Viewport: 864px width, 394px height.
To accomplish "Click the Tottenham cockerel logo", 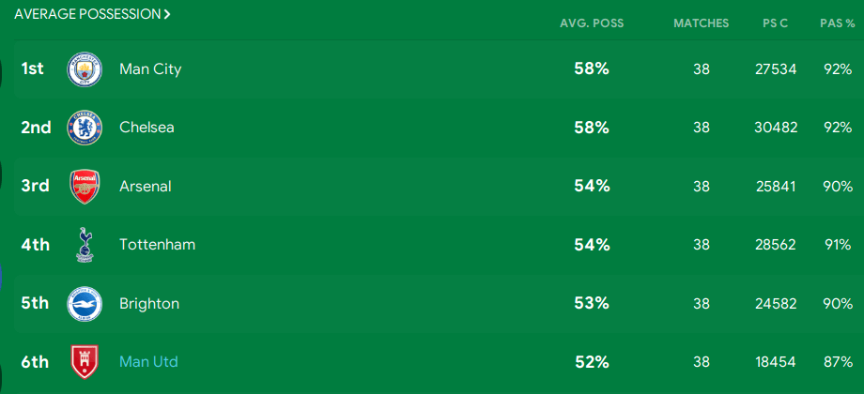I will (x=85, y=245).
